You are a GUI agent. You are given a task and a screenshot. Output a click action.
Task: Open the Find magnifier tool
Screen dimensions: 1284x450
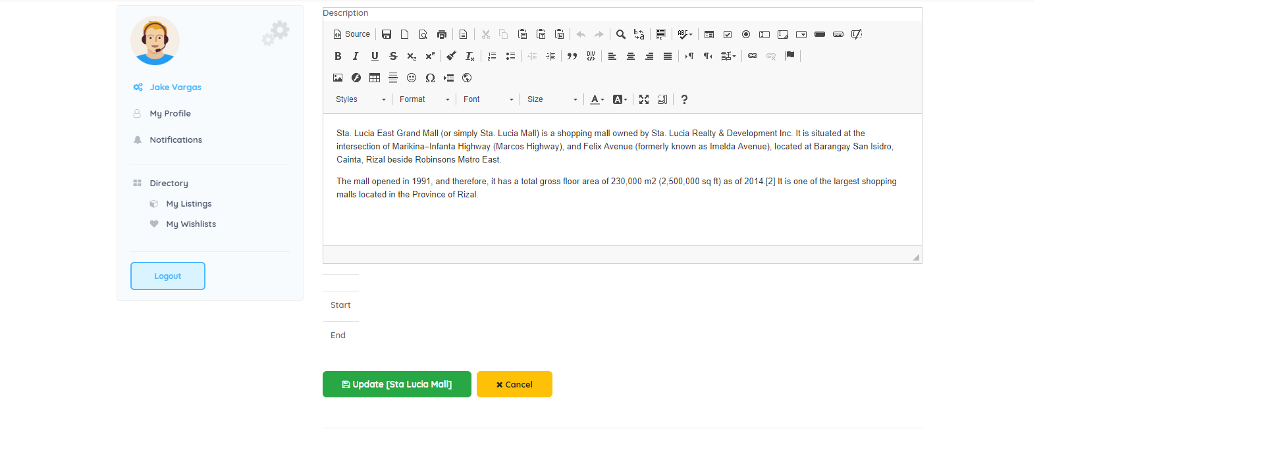point(621,34)
